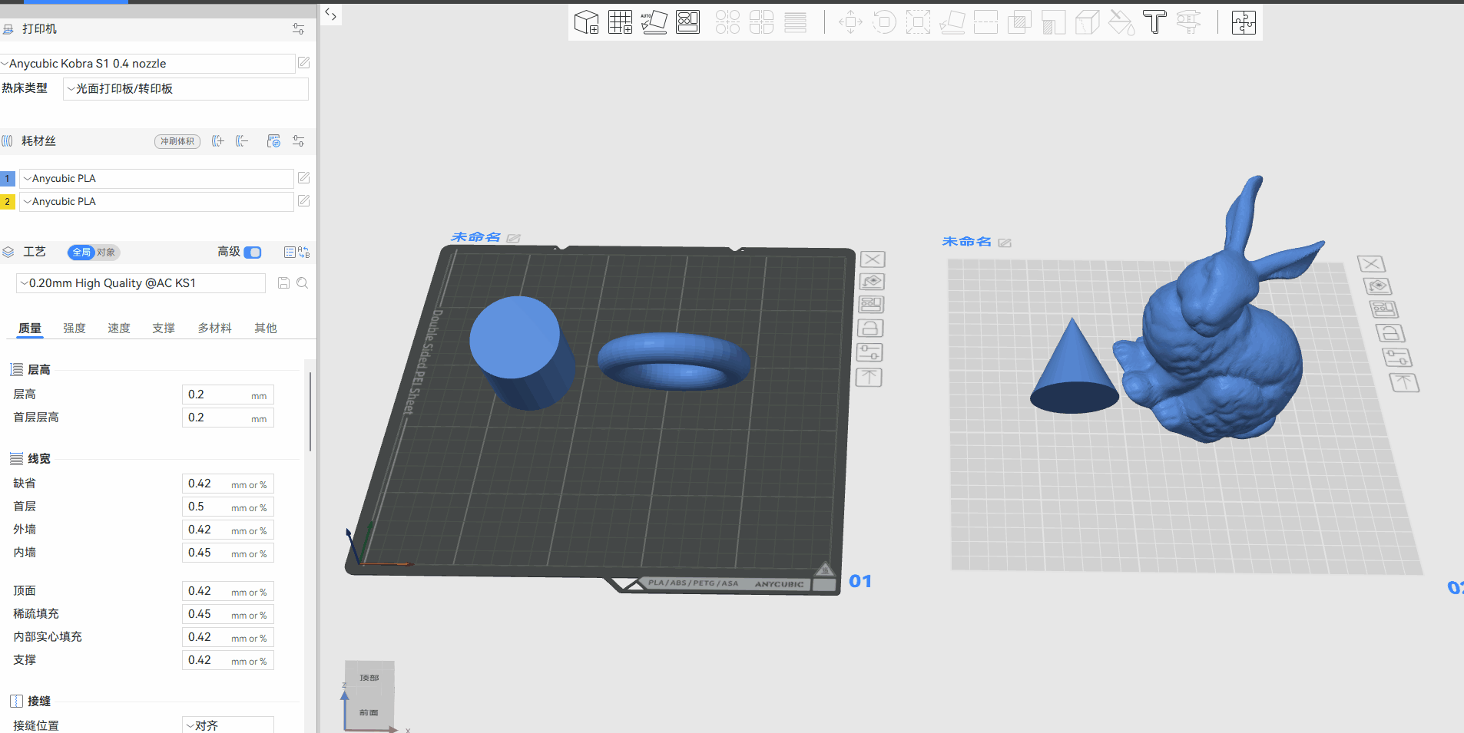1464x733 pixels.
Task: Click the remove filament icon
Action: pos(242,141)
